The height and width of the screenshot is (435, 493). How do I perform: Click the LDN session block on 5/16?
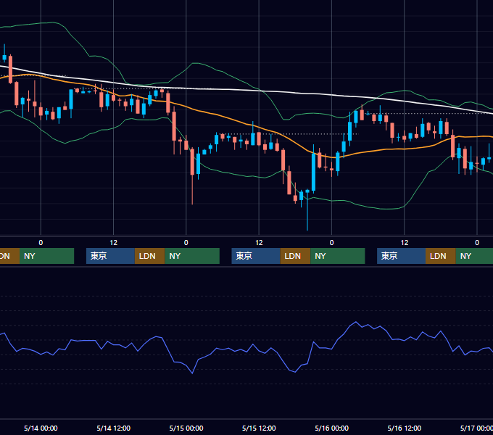pyautogui.click(x=441, y=256)
